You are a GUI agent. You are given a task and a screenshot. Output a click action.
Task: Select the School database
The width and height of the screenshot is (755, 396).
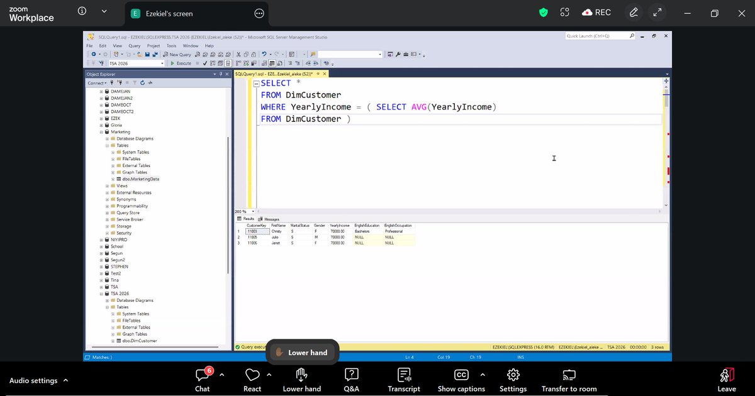click(117, 246)
